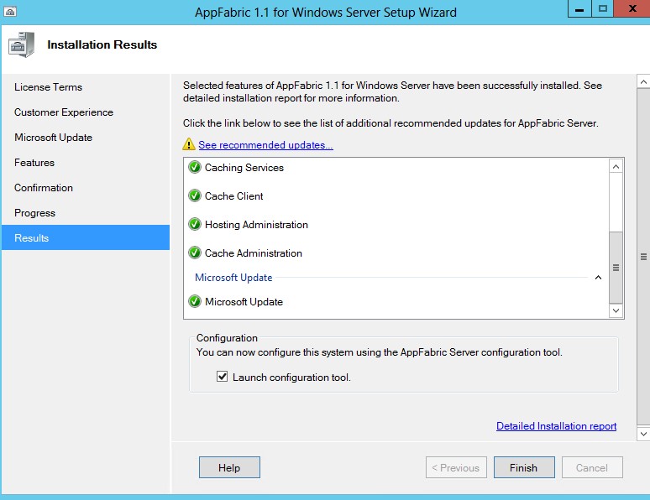Select Microsoft Update step in sidebar
The height and width of the screenshot is (500, 650).
click(x=86, y=138)
